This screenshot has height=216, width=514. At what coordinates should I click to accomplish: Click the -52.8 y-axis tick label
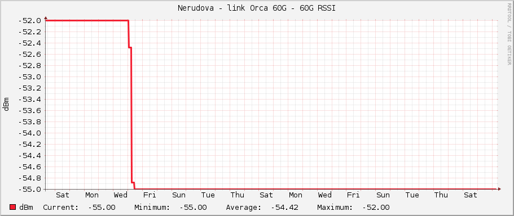(x=29, y=66)
